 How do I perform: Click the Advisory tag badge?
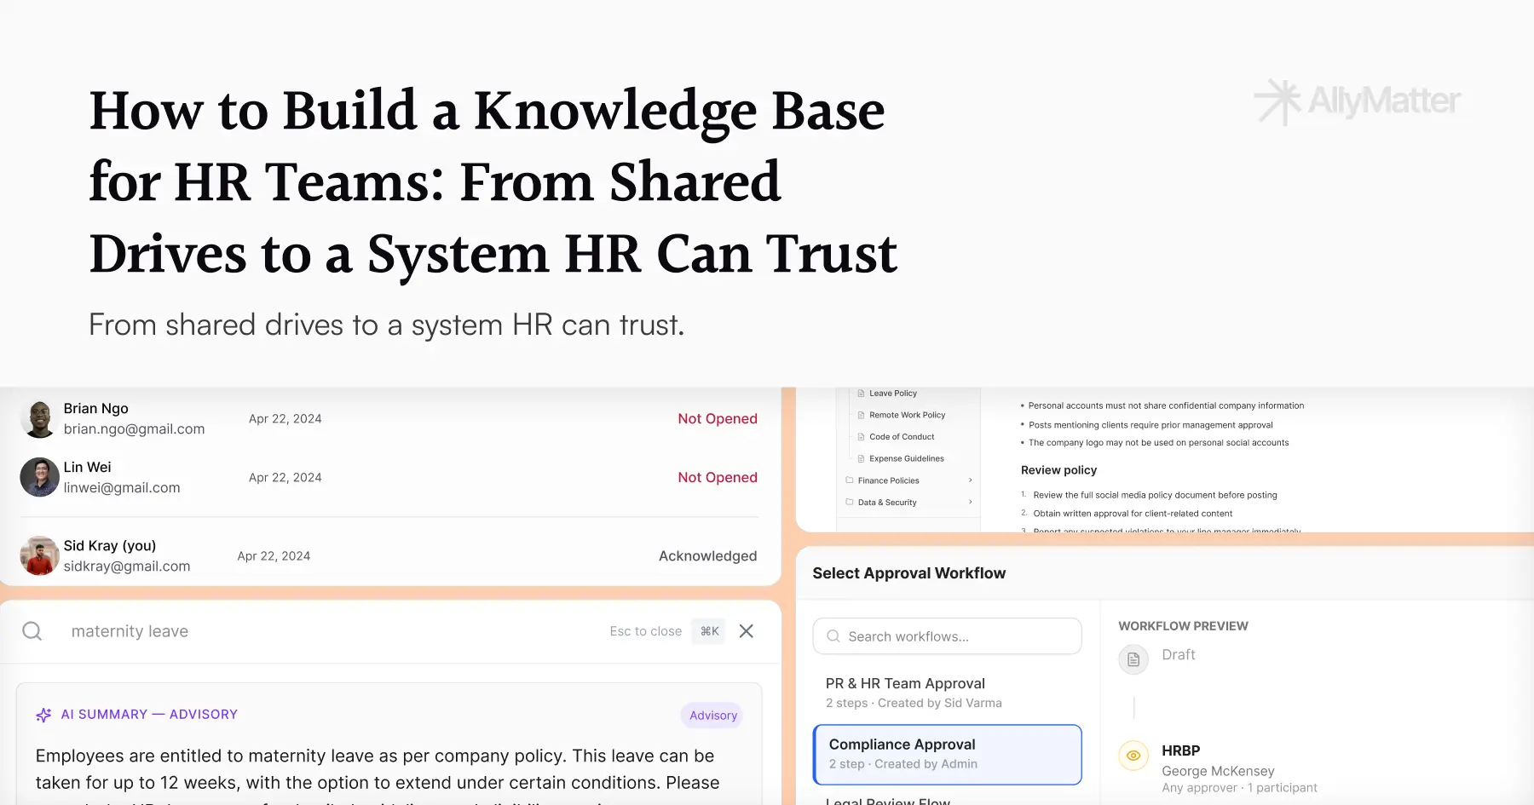coord(712,716)
